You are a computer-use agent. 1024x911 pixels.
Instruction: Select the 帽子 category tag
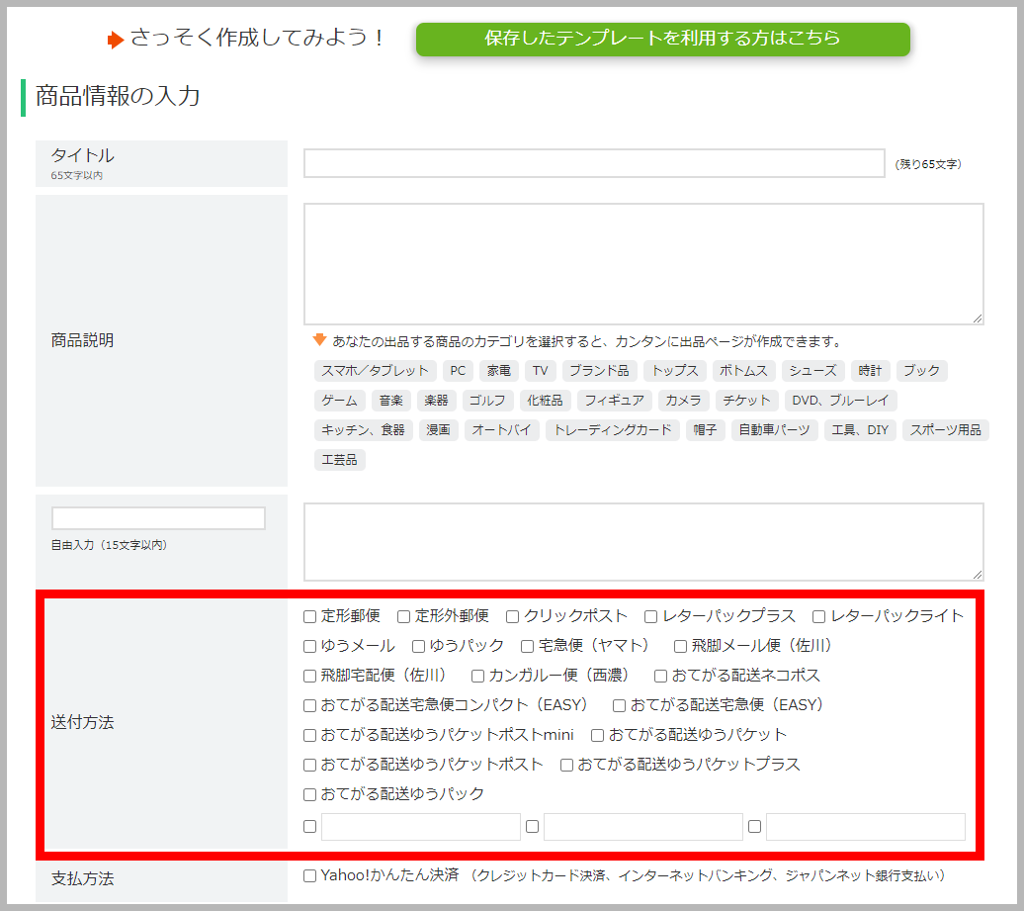[x=706, y=429]
